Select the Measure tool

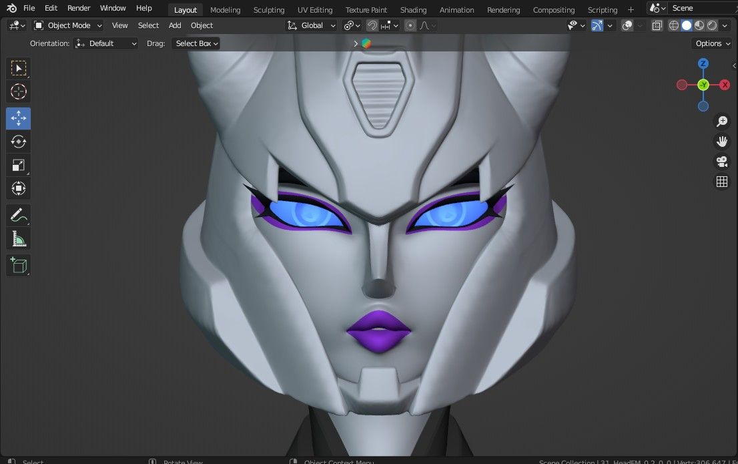click(19, 239)
